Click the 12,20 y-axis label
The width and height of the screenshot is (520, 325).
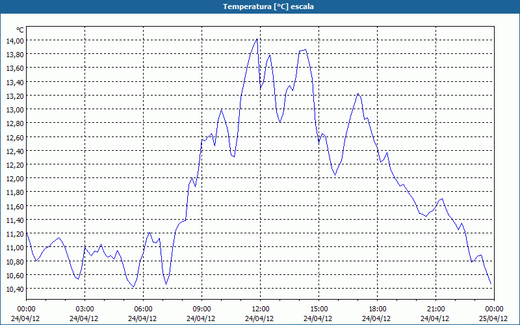15,165
